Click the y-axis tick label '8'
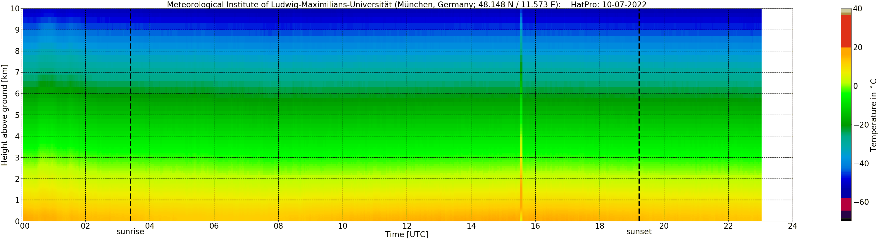Image resolution: width=880 pixels, height=240 pixels. 17,51
